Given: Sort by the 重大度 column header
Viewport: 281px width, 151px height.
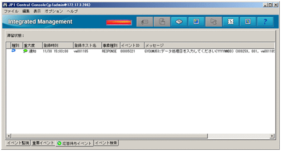Looking at the screenshot, I should (x=33, y=45).
